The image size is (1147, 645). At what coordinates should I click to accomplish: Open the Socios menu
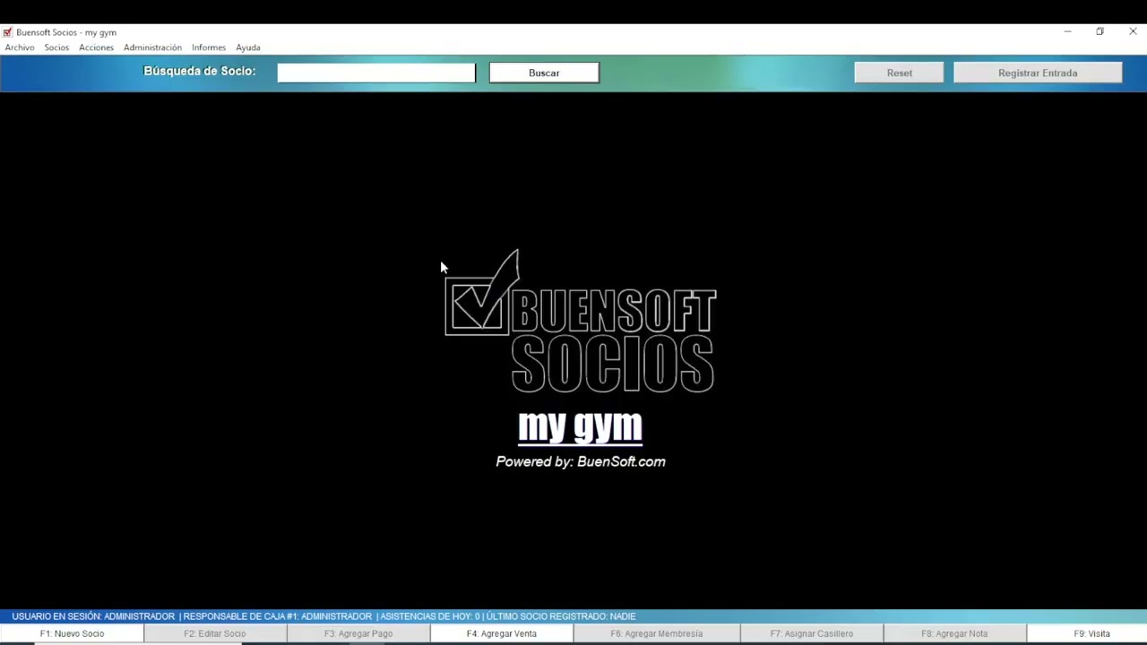coord(56,47)
